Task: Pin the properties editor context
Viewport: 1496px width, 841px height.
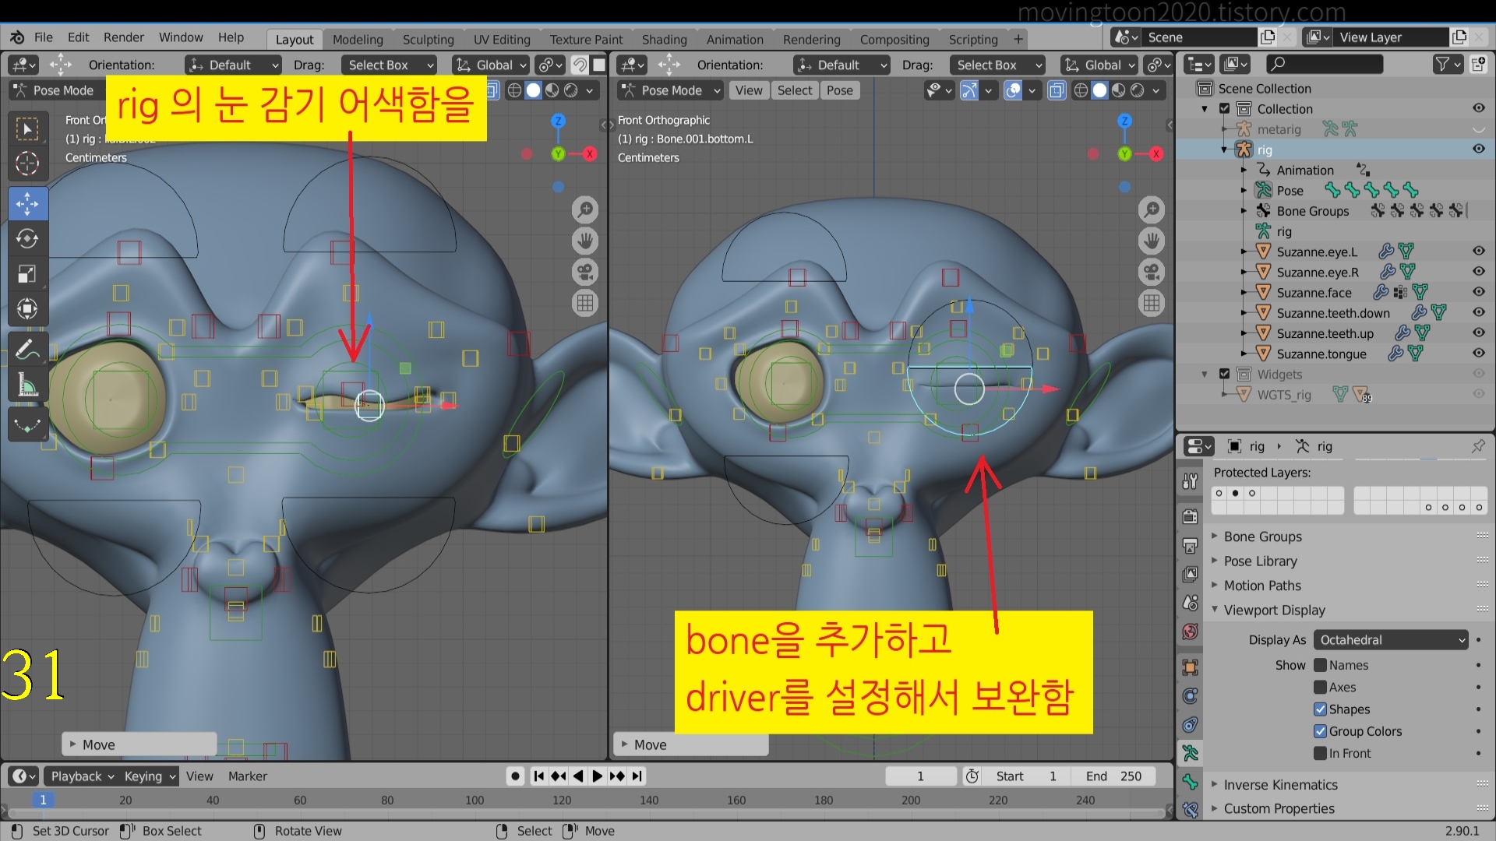Action: [1477, 446]
